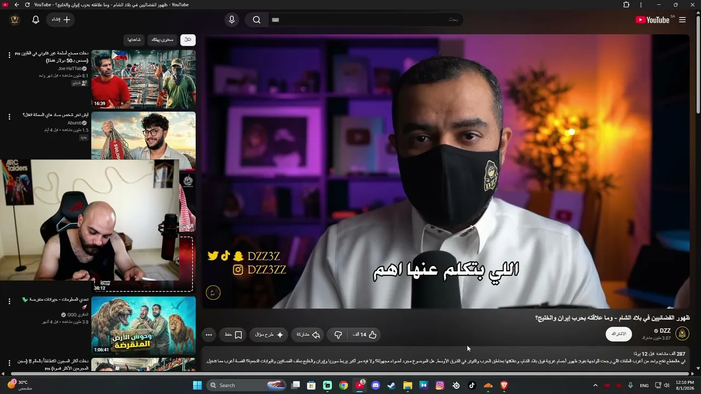Click the taskbar microphone tray icon
This screenshot has height=394, width=701.
pos(631,385)
